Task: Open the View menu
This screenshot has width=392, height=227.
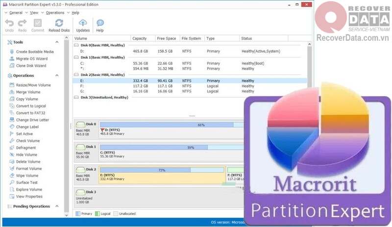Action: coord(34,13)
